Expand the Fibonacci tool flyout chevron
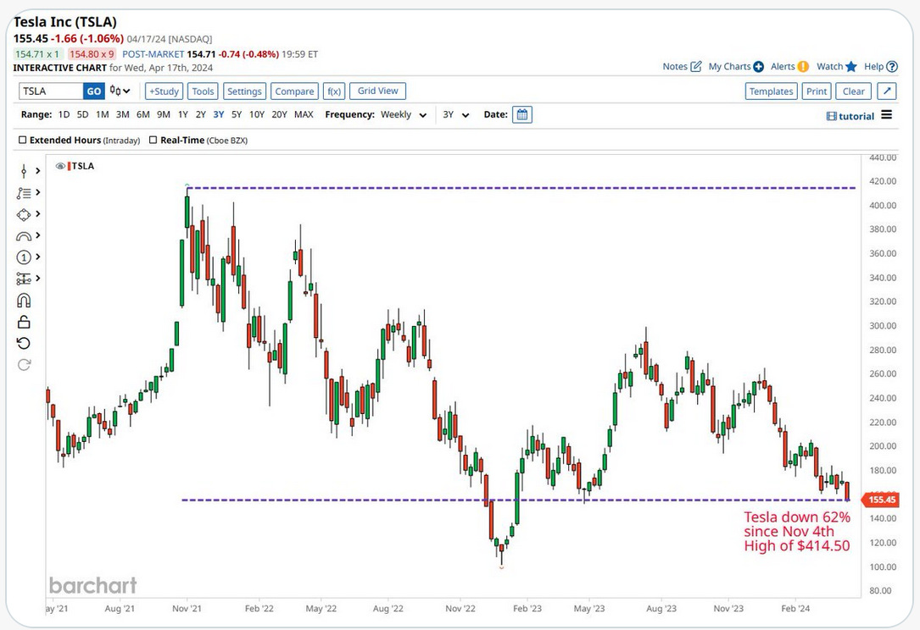The image size is (920, 630). pyautogui.click(x=37, y=279)
